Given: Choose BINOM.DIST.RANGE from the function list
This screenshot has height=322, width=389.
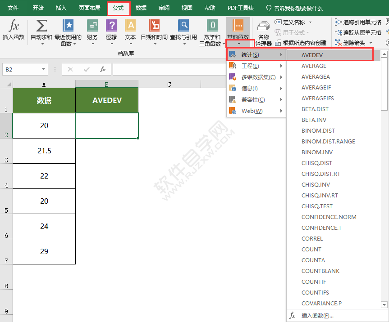Looking at the screenshot, I should pos(334,141).
